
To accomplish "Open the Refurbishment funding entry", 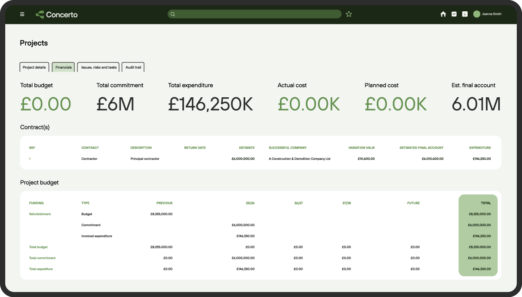I will (x=39, y=214).
